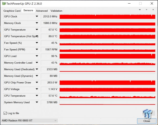Open the GPU Voltage dropdown arrow
Image resolution: width=158 pixels, height=125 pixels.
(x=37, y=89)
